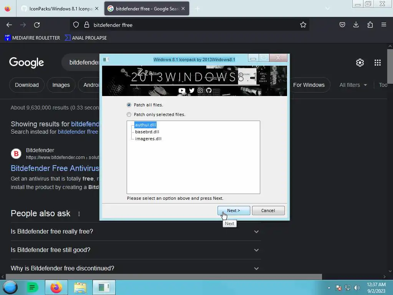Image resolution: width=393 pixels, height=295 pixels.
Task: Open Bitdefender Free Antivirus result
Action: coord(55,168)
